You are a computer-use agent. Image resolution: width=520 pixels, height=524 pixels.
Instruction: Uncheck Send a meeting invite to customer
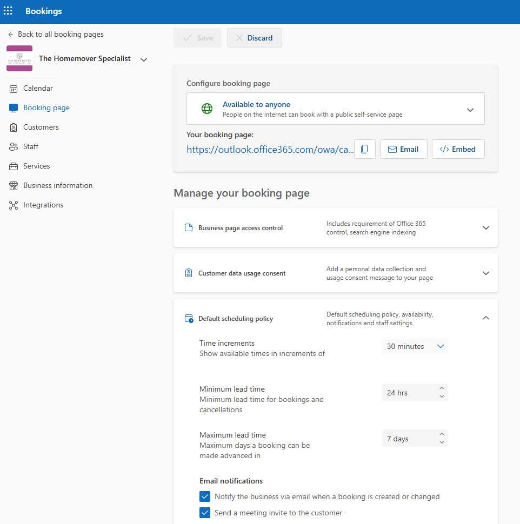(x=205, y=513)
